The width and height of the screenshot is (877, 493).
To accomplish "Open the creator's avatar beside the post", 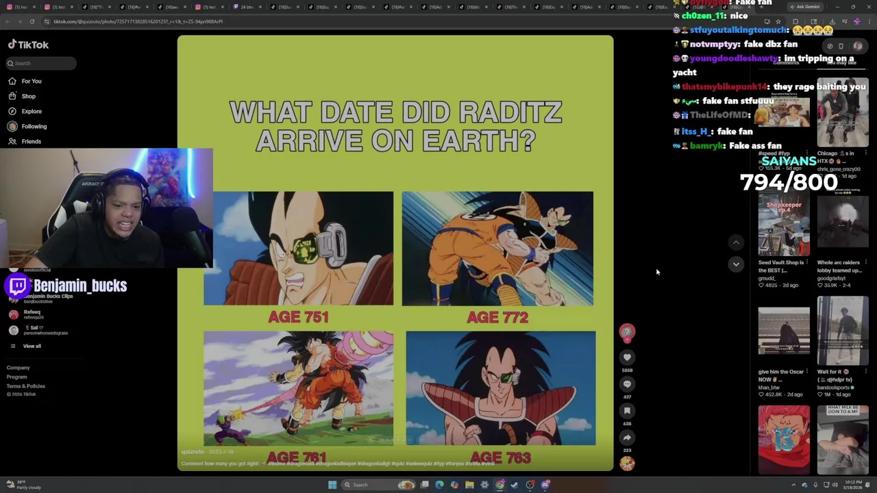I will click(x=627, y=332).
